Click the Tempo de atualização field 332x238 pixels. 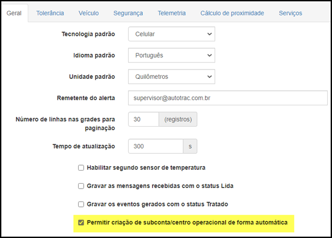155,146
